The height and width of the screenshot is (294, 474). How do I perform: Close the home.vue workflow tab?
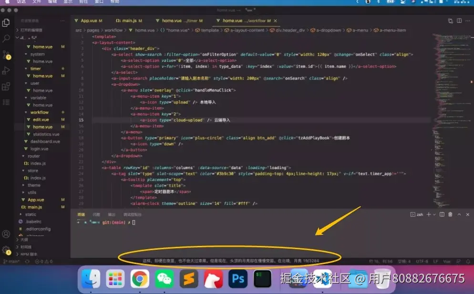pyautogui.click(x=275, y=21)
